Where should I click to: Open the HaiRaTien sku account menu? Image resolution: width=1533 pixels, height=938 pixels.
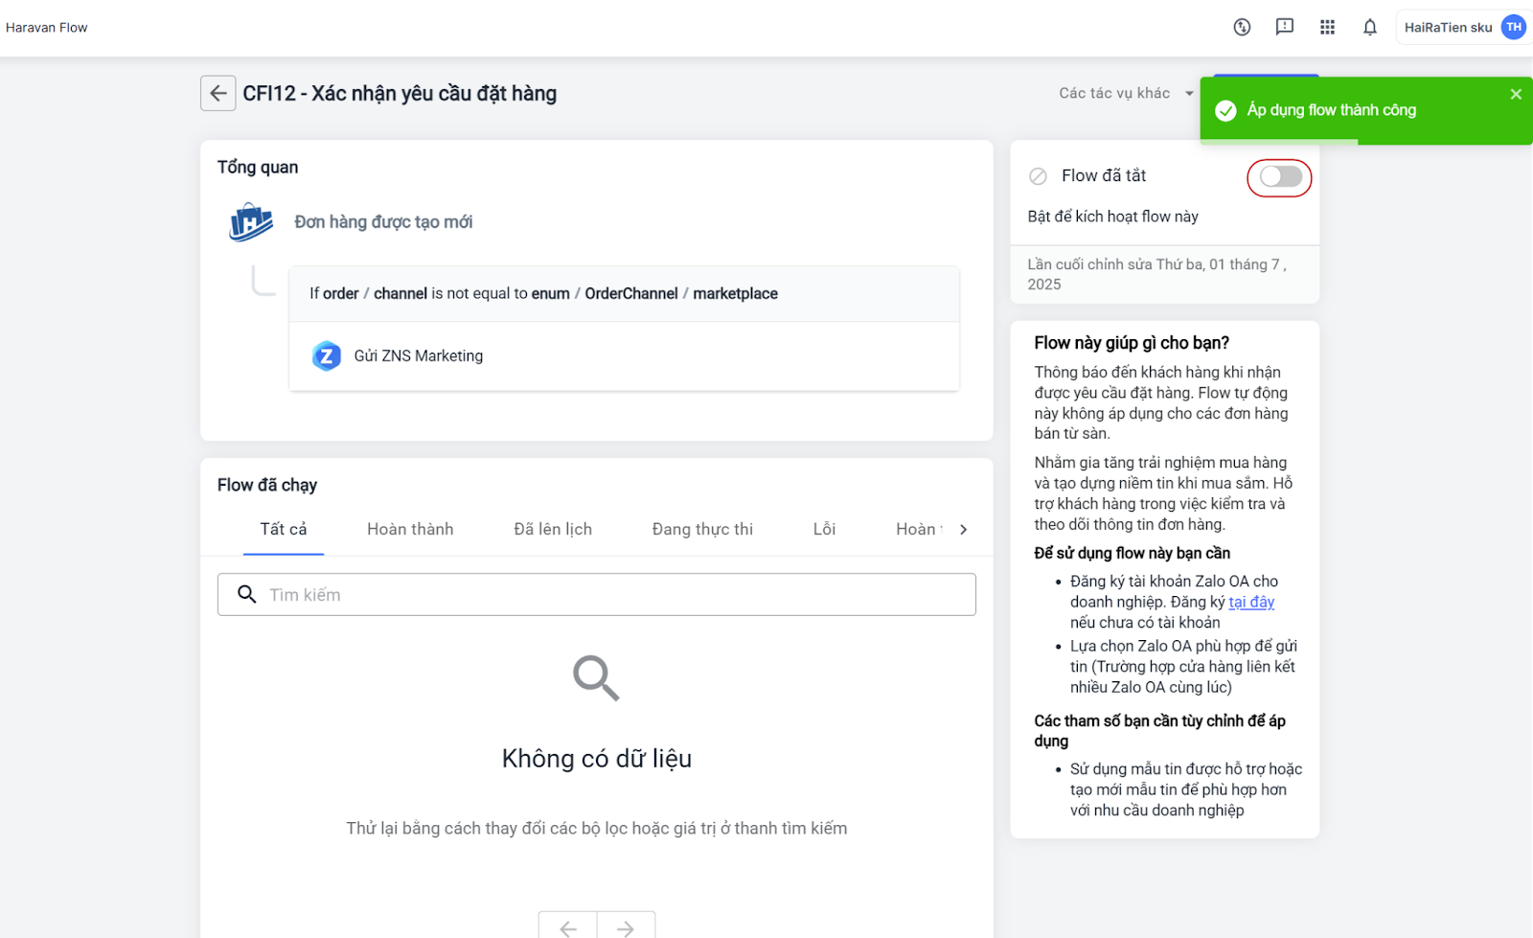(x=1462, y=27)
